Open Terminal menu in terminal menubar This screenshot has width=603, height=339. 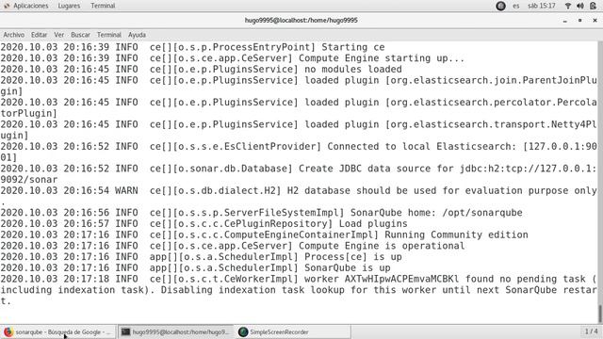coord(109,35)
